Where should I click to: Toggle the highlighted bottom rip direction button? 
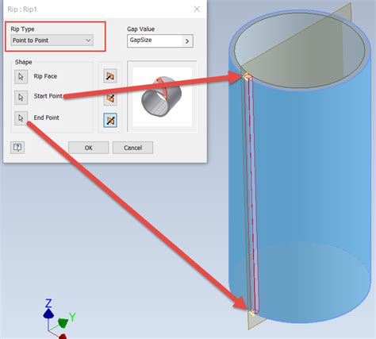[110, 121]
